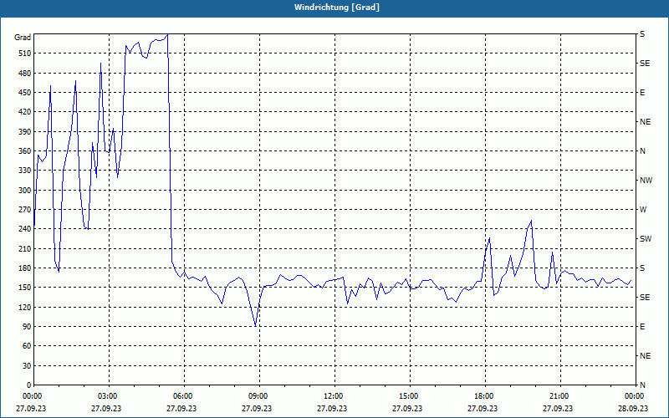The height and width of the screenshot is (418, 669).
Task: Click the 0 value at the left axis bottom
Action: point(29,385)
